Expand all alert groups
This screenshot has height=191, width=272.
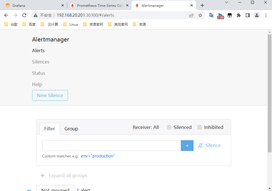coord(64,175)
